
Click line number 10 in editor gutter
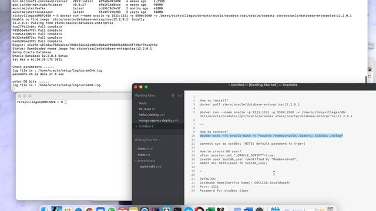pyautogui.click(x=193, y=135)
